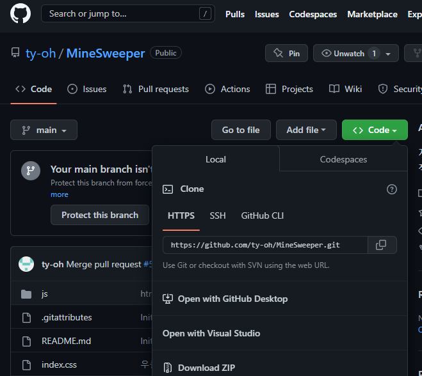Image resolution: width=422 pixels, height=376 pixels.
Task: Open the MineSweeper repository link
Action: (x=106, y=53)
